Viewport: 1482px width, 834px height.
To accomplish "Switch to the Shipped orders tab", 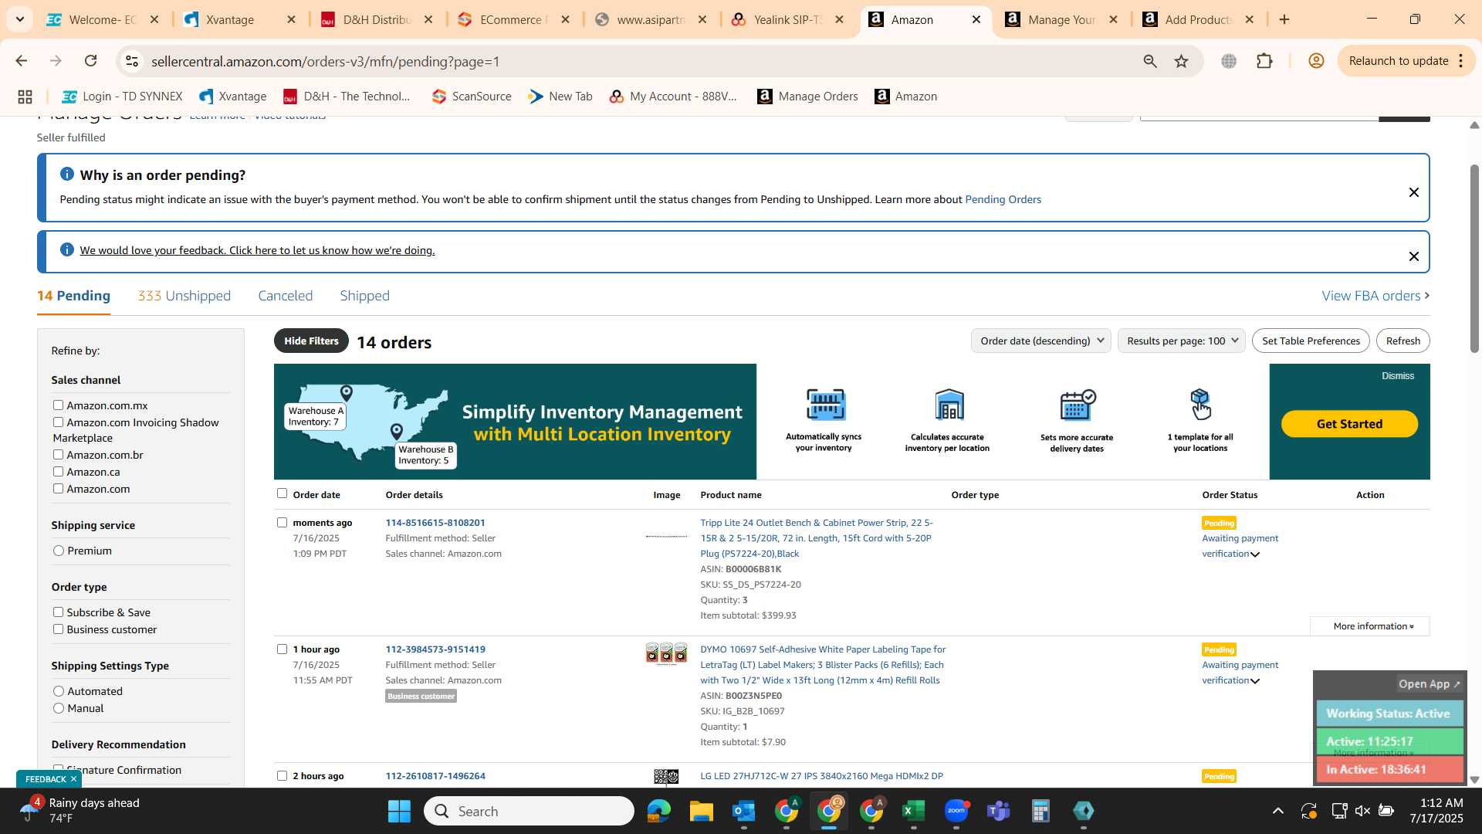I will 364,296.
